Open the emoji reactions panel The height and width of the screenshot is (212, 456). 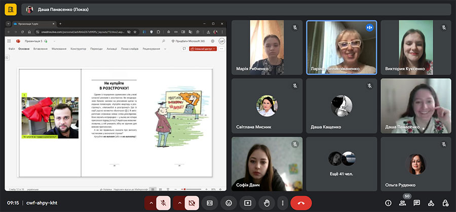click(x=229, y=202)
